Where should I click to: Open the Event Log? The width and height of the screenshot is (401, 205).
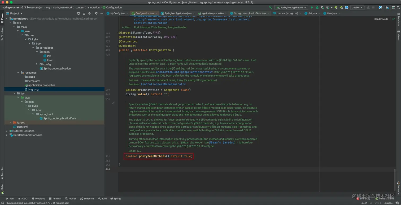point(363,199)
